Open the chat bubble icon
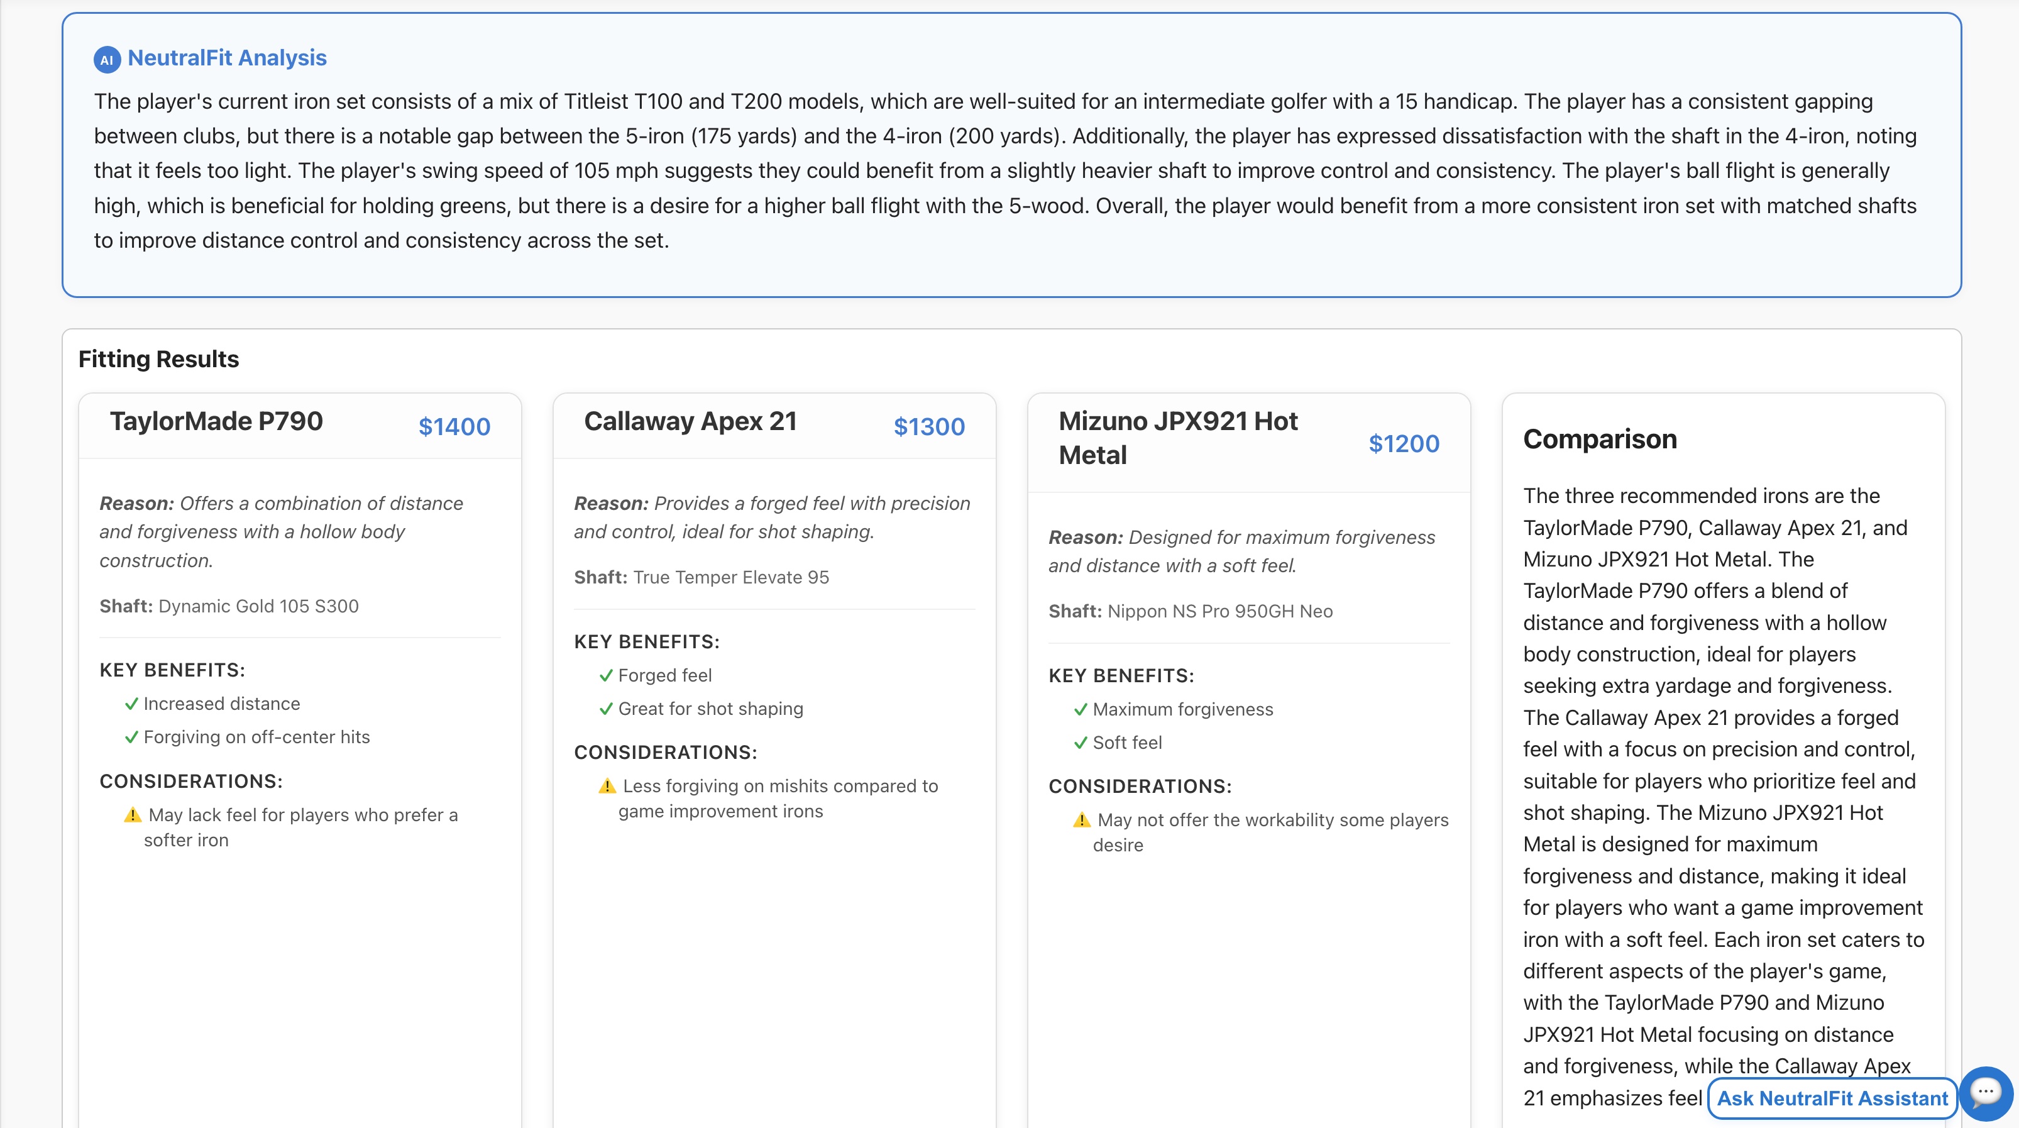 [x=1985, y=1092]
